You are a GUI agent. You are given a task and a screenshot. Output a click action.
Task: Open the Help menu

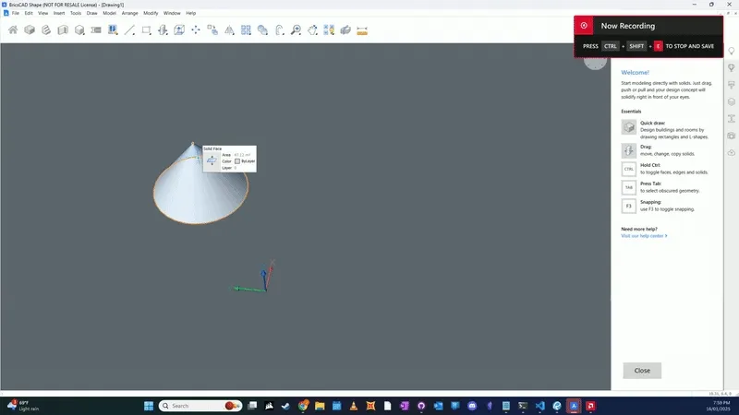(191, 13)
